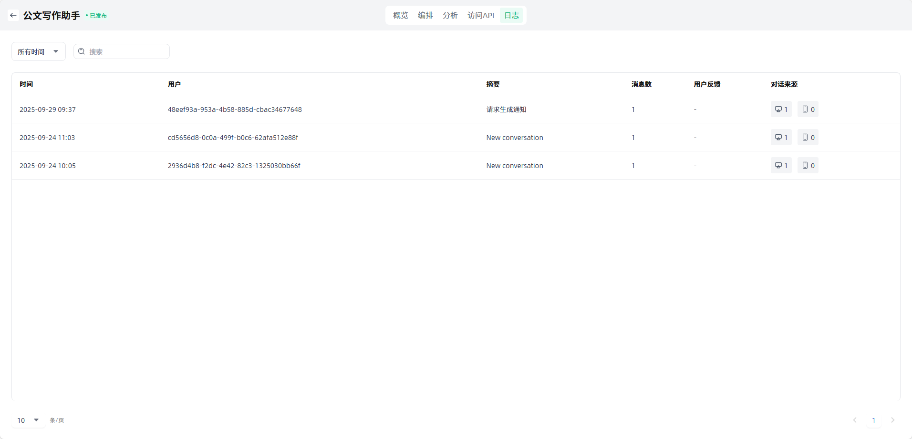Switch to the 编排 tab
Screen dimensions: 912x439
point(425,15)
